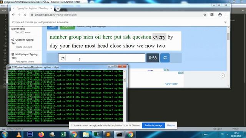
Task: Close the ad with the circled X
Action: [223, 76]
